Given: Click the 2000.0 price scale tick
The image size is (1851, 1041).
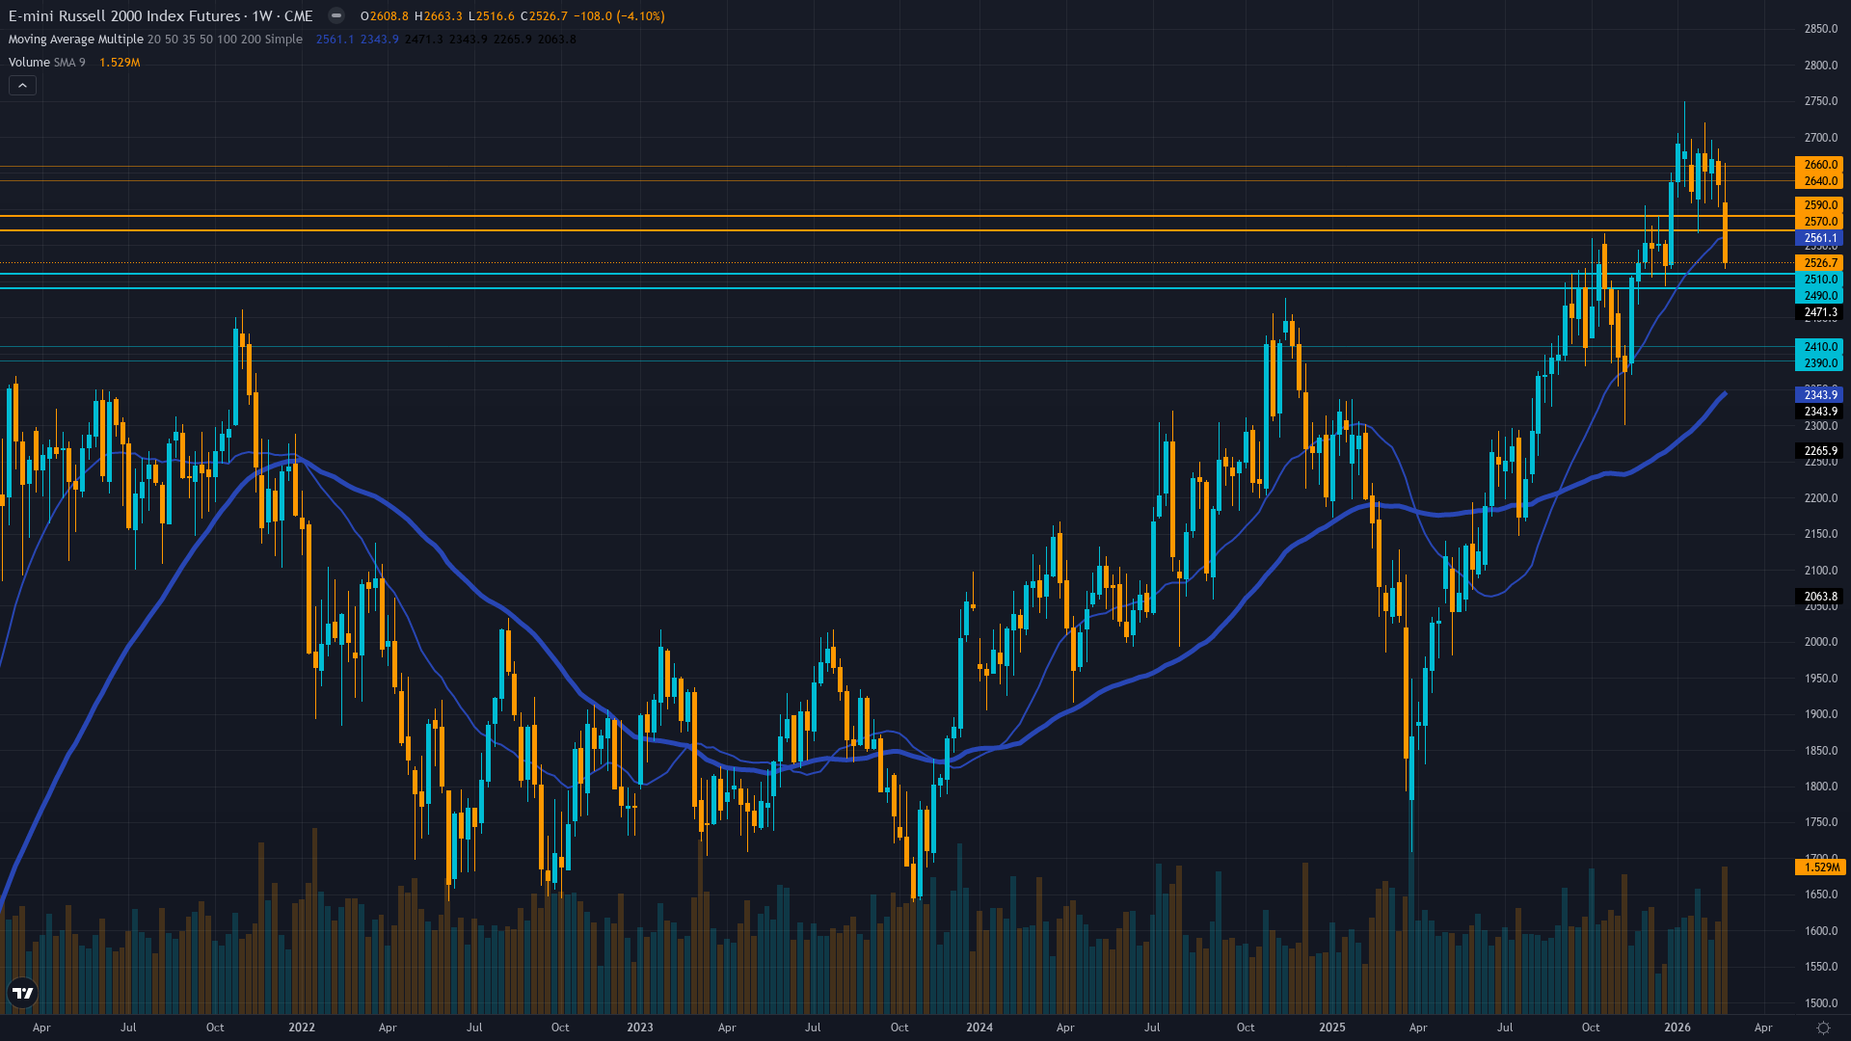Looking at the screenshot, I should pos(1820,642).
